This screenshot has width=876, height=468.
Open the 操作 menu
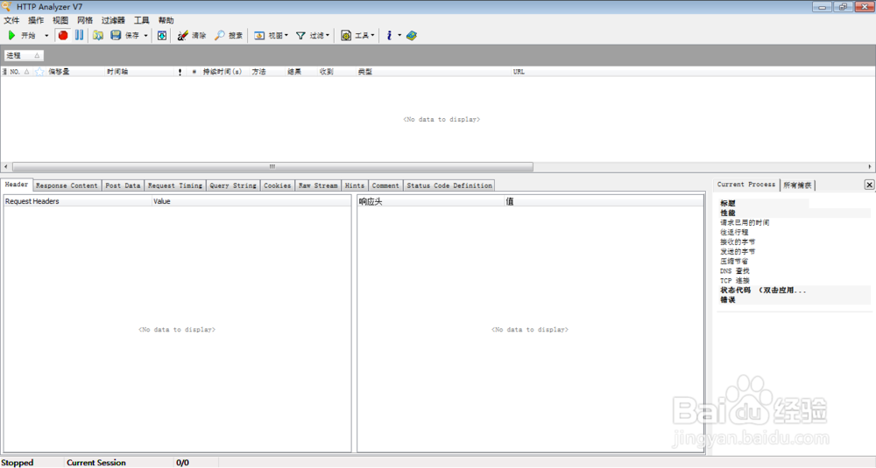click(36, 20)
